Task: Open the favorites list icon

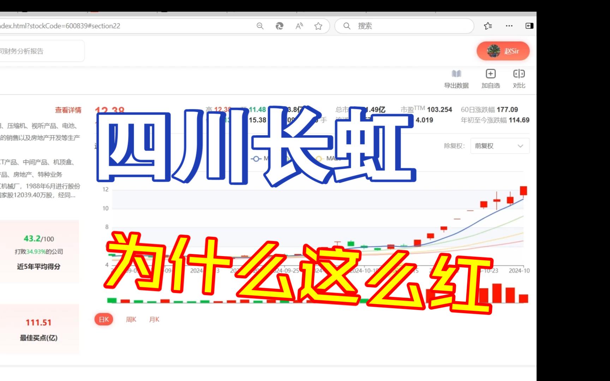Action: point(488,26)
